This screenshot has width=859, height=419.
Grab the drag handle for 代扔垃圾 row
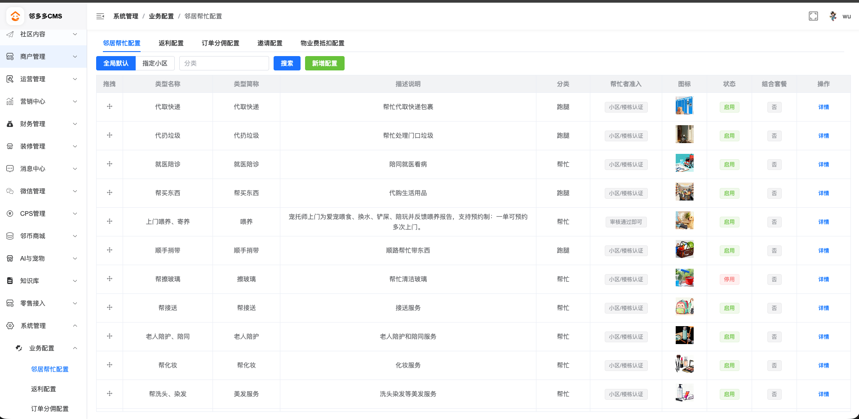pos(110,135)
